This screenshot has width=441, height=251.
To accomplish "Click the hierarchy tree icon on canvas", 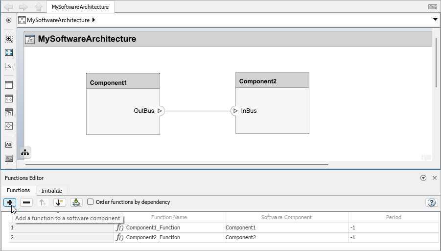I will tap(25, 152).
